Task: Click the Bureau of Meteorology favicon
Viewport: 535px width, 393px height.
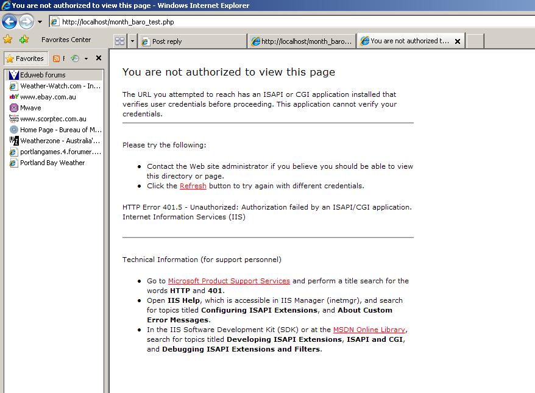Action: coord(13,130)
